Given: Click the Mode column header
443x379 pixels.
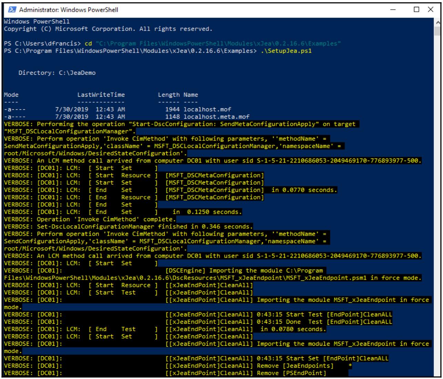Looking at the screenshot, I should pos(11,95).
